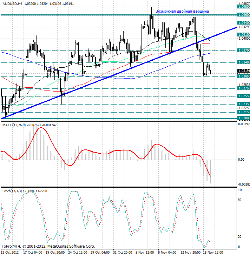Image resolution: width=250 pixels, height=255 pixels.
Task: Select the '12 Nov 20:00' time label
Action: point(190,253)
